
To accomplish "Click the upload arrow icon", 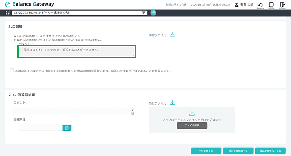I will point(192,114).
